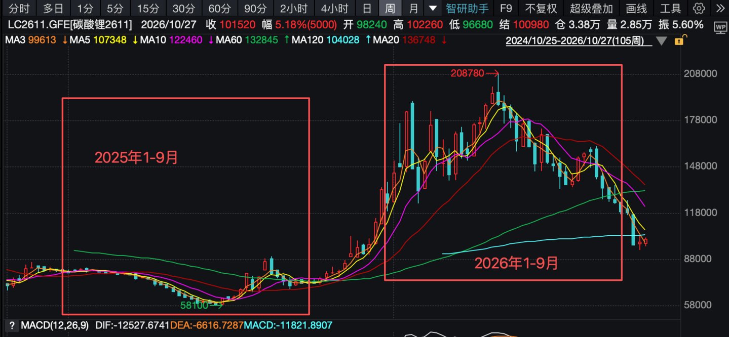Select the 4小时 timeframe
This screenshot has height=337, width=729.
click(x=334, y=9)
